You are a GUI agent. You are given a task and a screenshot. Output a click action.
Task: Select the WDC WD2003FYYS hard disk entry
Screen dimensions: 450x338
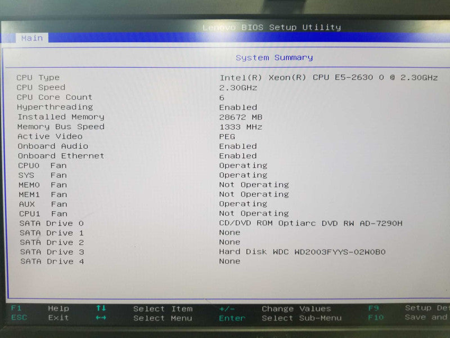[303, 252]
